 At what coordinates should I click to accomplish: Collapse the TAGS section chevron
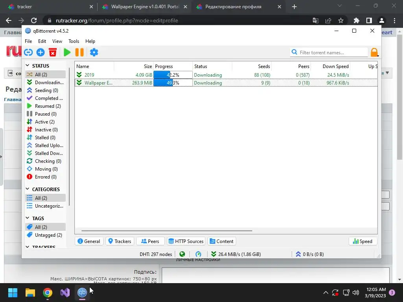28,218
